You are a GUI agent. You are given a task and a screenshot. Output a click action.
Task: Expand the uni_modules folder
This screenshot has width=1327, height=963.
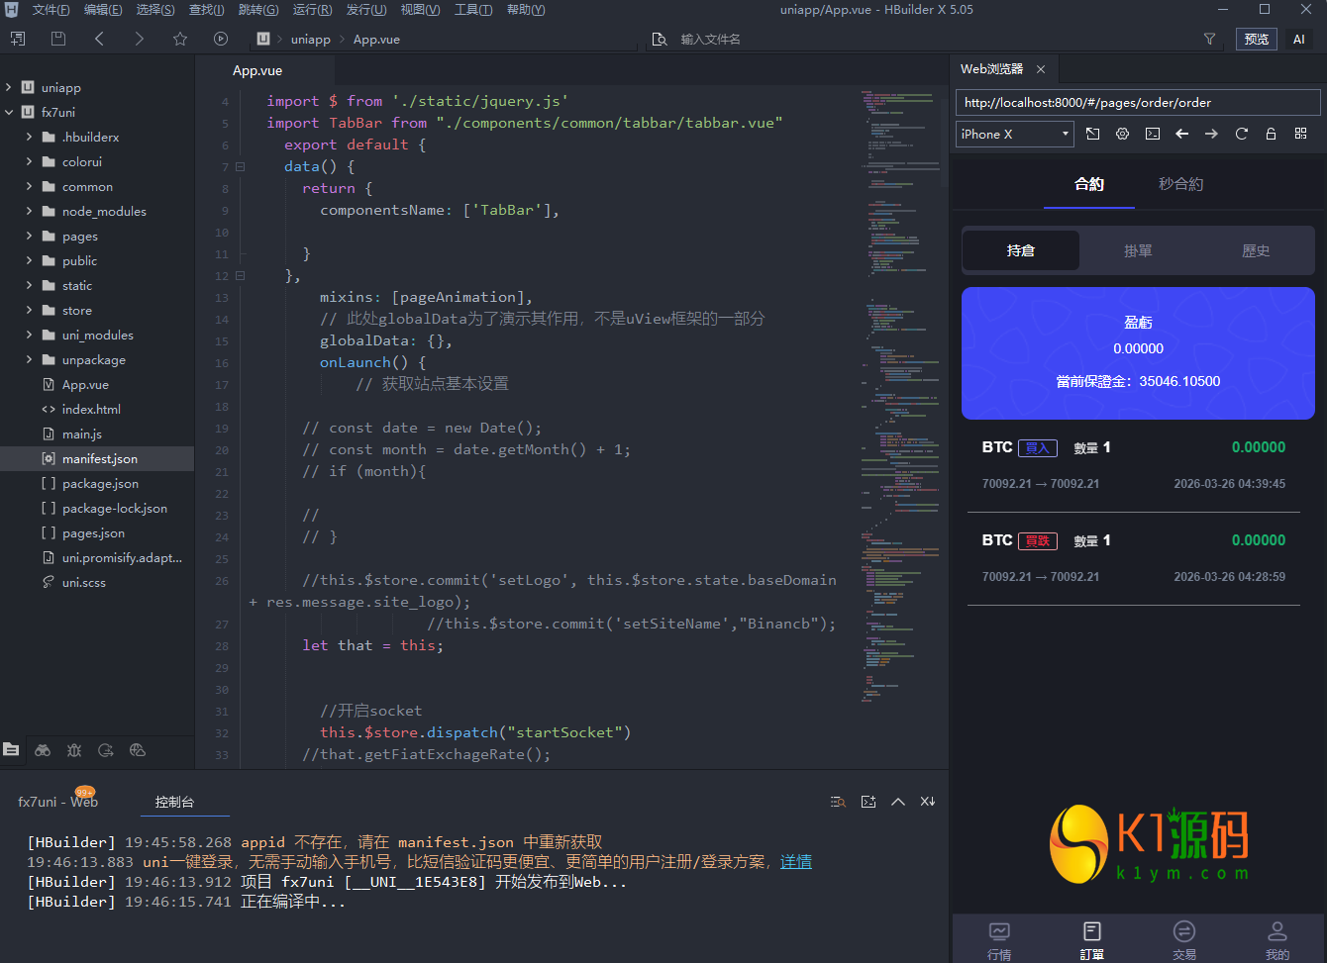pos(29,336)
